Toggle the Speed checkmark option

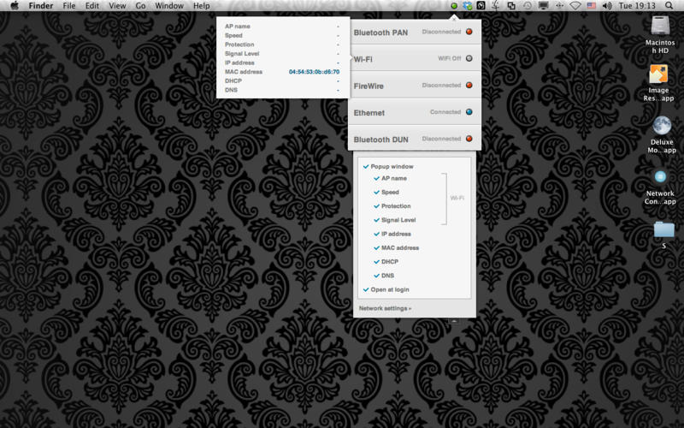376,192
